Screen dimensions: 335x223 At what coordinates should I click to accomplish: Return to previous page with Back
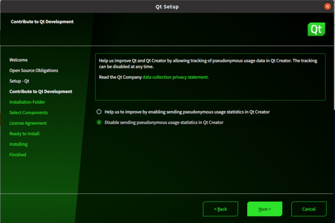(x=220, y=209)
